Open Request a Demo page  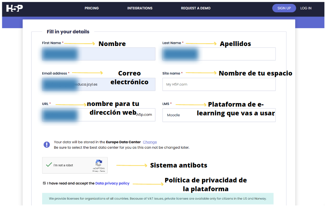click(195, 8)
